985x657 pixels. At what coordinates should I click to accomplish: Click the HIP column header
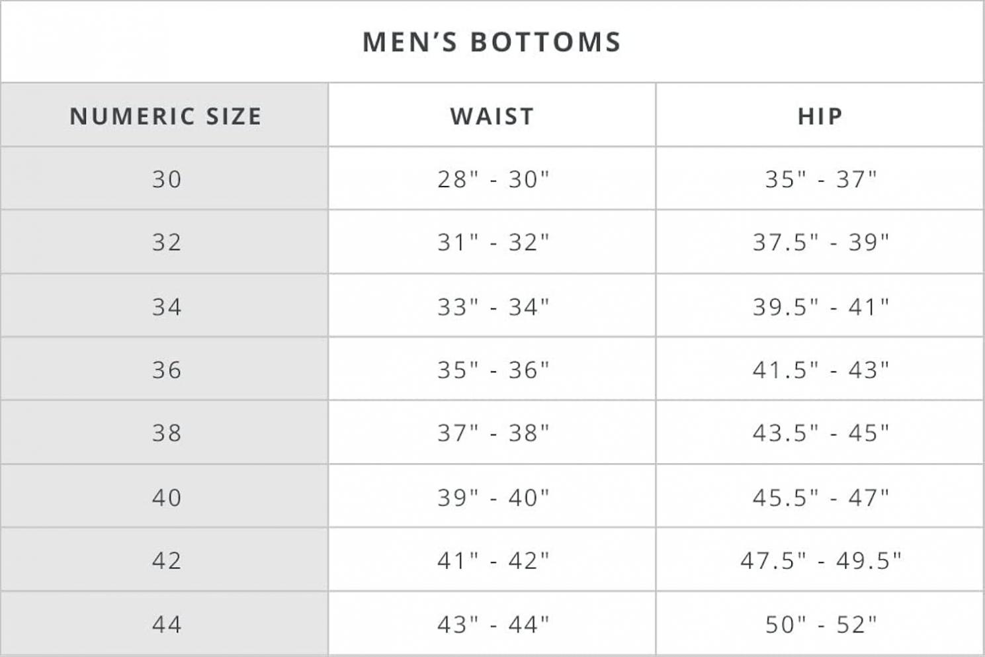[820, 116]
